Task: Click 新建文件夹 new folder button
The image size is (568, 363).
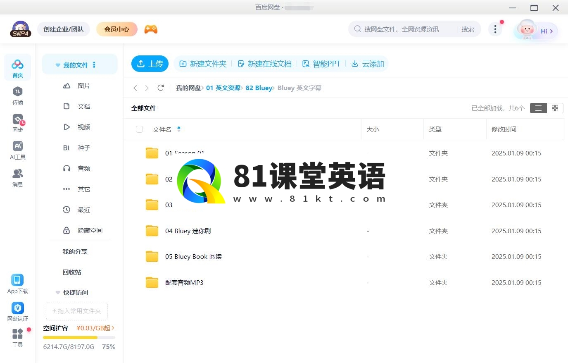Action: (203, 64)
